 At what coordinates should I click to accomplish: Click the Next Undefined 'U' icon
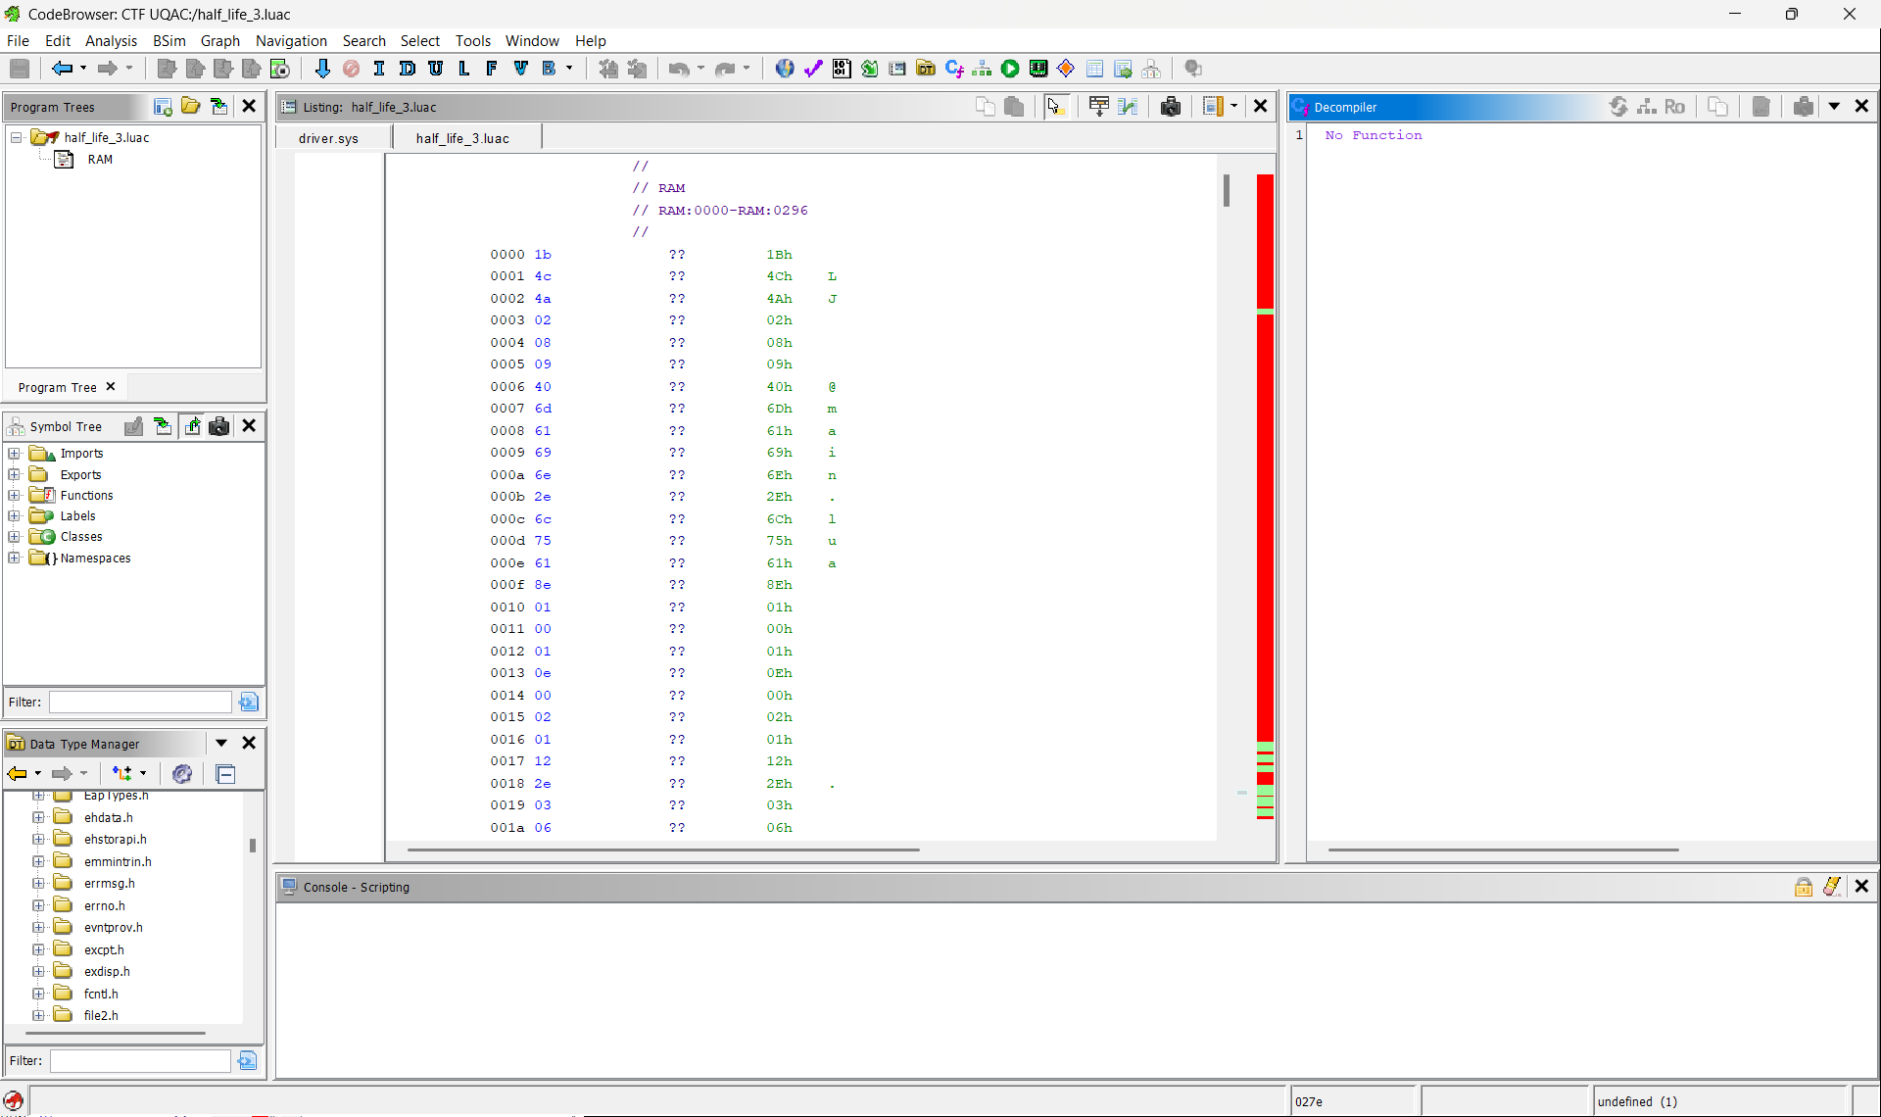click(x=436, y=69)
